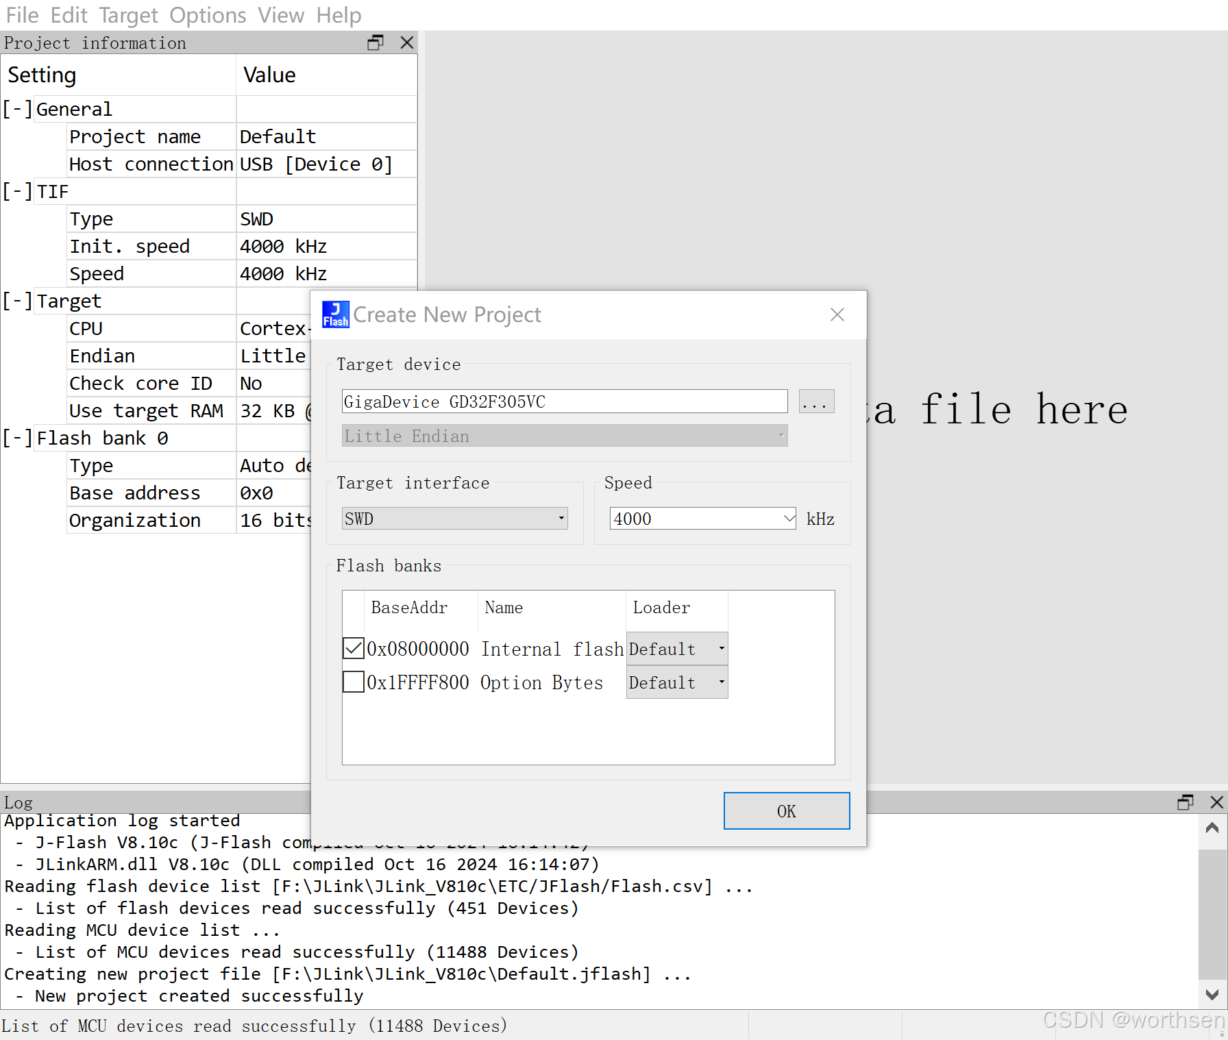Check the 0x1FFFF800 Option Bytes bank

[x=354, y=682]
